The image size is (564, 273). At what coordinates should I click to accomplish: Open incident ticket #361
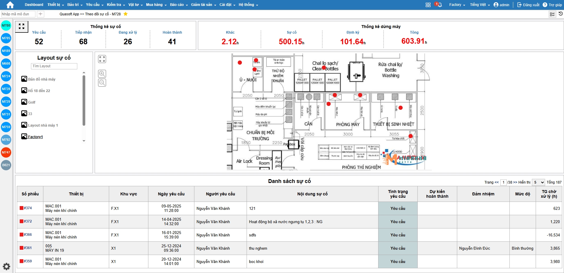[28, 248]
